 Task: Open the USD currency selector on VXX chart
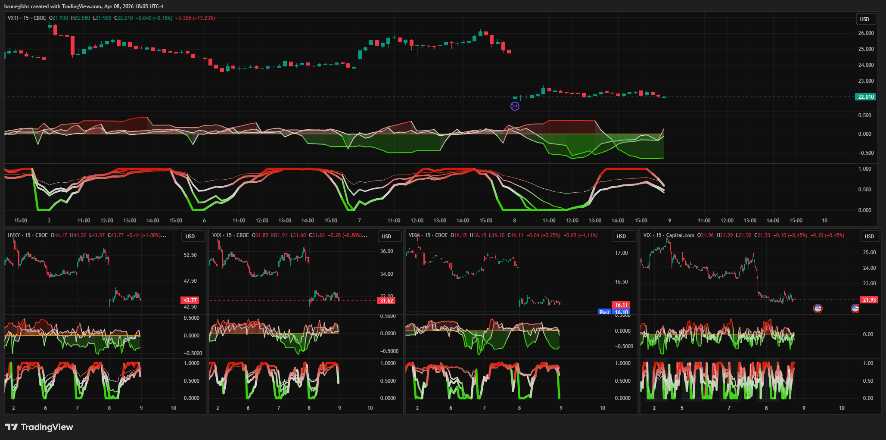pos(386,236)
